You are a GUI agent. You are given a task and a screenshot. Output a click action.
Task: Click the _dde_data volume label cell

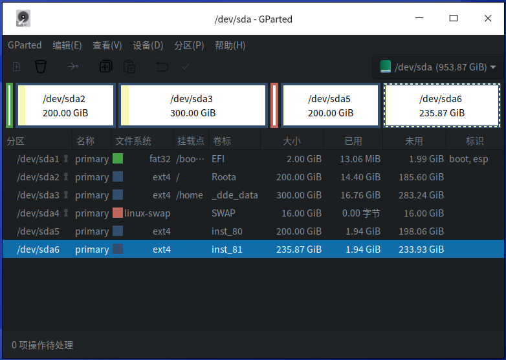coord(235,195)
